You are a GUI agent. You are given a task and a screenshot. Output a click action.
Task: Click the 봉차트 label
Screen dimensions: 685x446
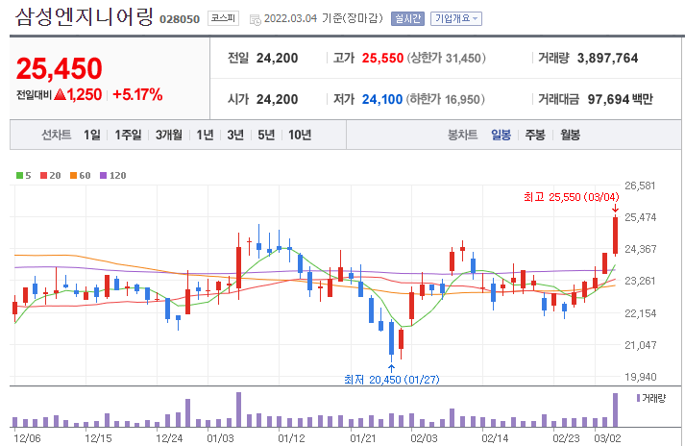pyautogui.click(x=463, y=135)
